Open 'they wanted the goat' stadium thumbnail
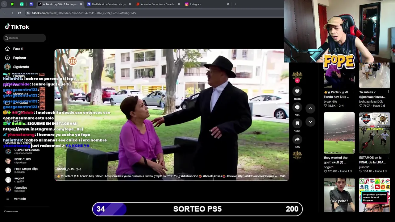 [x=339, y=133]
